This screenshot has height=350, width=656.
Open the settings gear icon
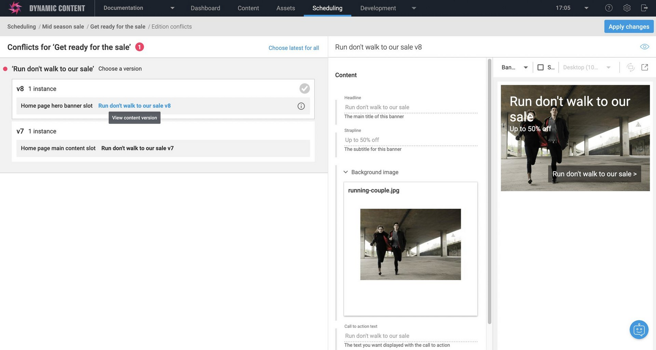click(x=627, y=8)
